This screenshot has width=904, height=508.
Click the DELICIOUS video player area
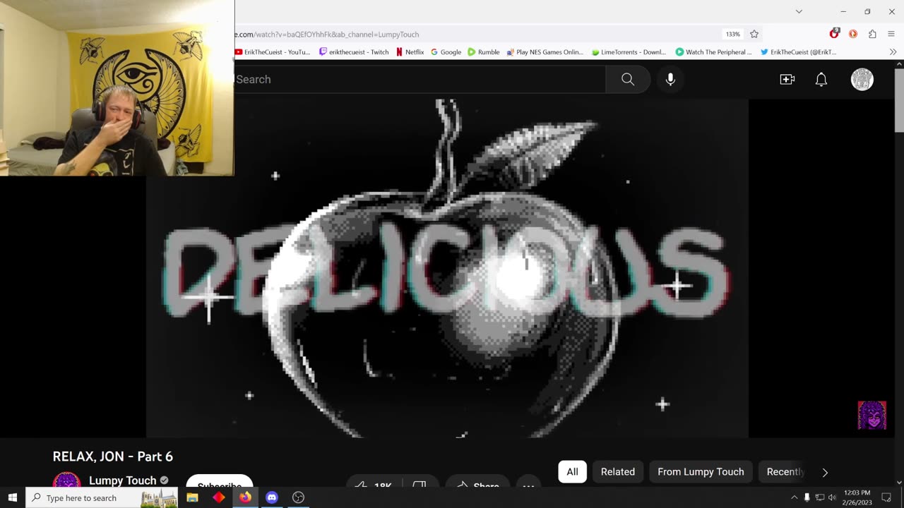(447, 268)
